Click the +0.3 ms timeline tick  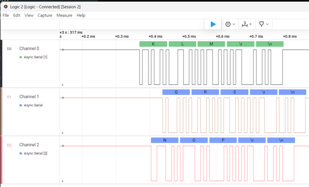pyautogui.click(x=122, y=37)
